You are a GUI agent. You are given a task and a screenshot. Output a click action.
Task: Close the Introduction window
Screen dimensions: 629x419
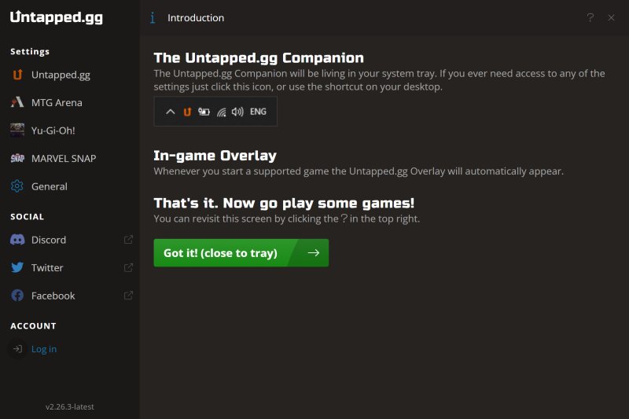[x=611, y=17]
